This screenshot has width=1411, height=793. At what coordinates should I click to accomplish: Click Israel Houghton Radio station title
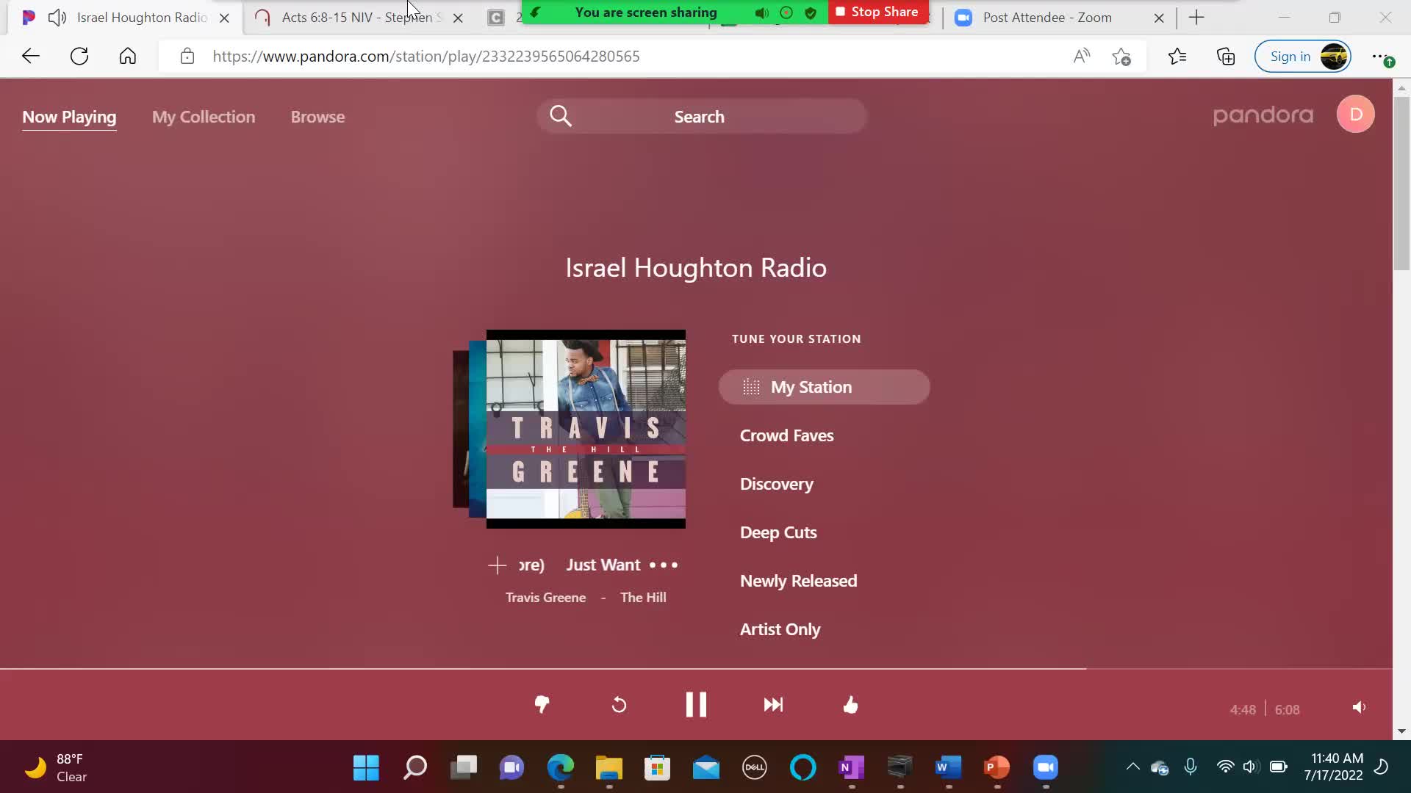696,268
